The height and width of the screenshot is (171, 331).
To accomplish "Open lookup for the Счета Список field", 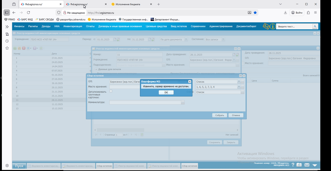I will (243, 92).
